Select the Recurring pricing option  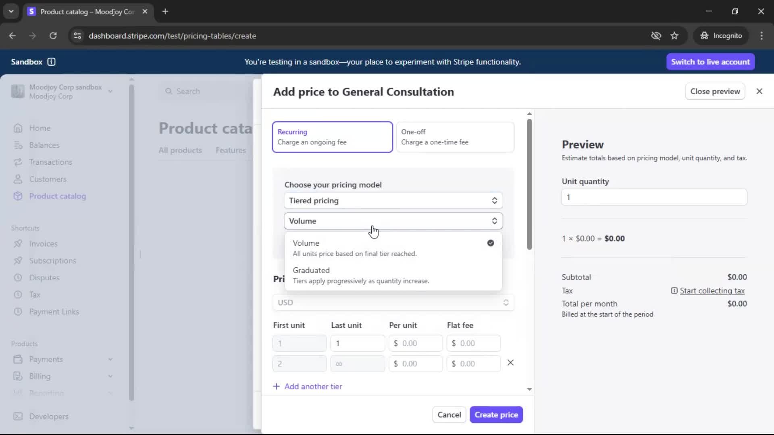coord(332,137)
